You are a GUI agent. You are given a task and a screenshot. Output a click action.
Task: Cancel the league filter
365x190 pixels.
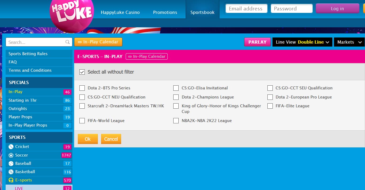(111, 139)
